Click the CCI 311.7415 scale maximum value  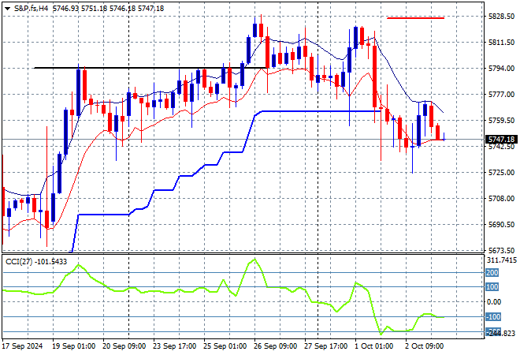coord(501,260)
